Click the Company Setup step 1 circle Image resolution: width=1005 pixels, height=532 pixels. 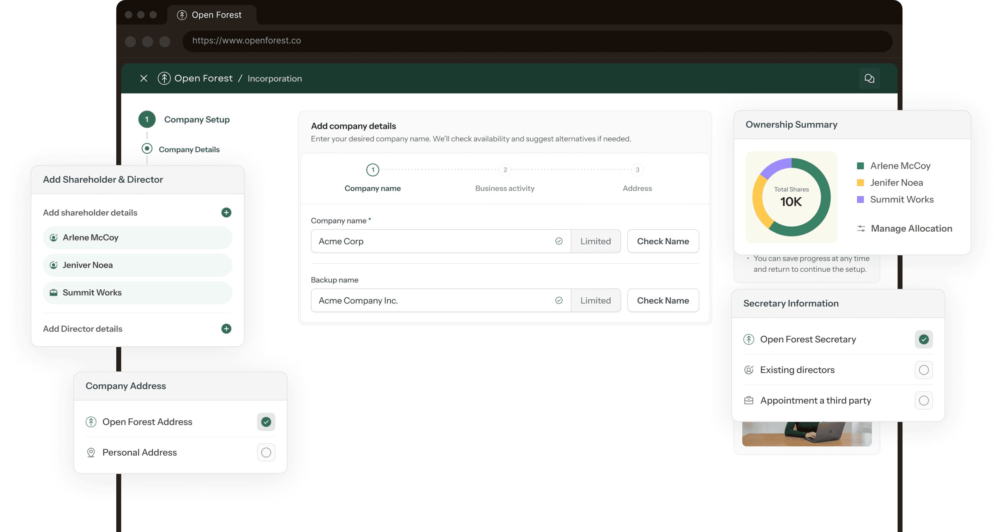(147, 119)
